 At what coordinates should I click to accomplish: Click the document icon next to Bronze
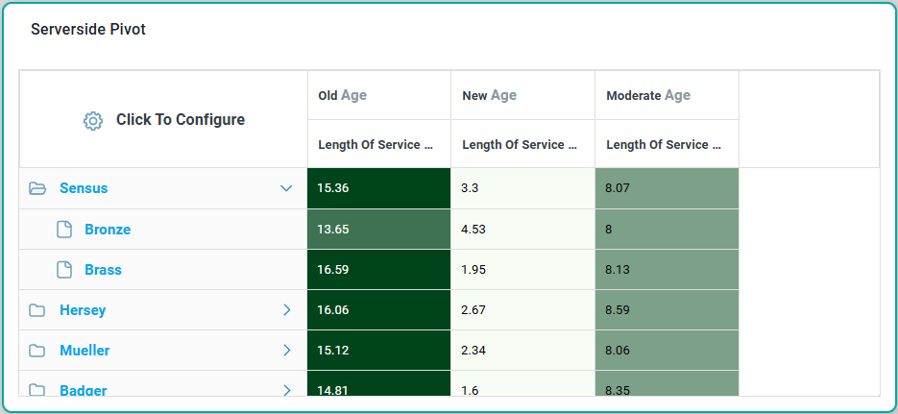click(64, 230)
